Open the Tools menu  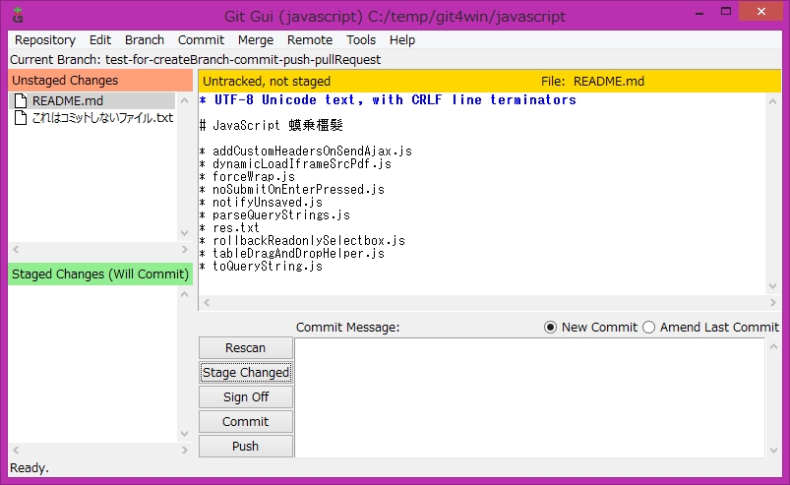click(361, 39)
